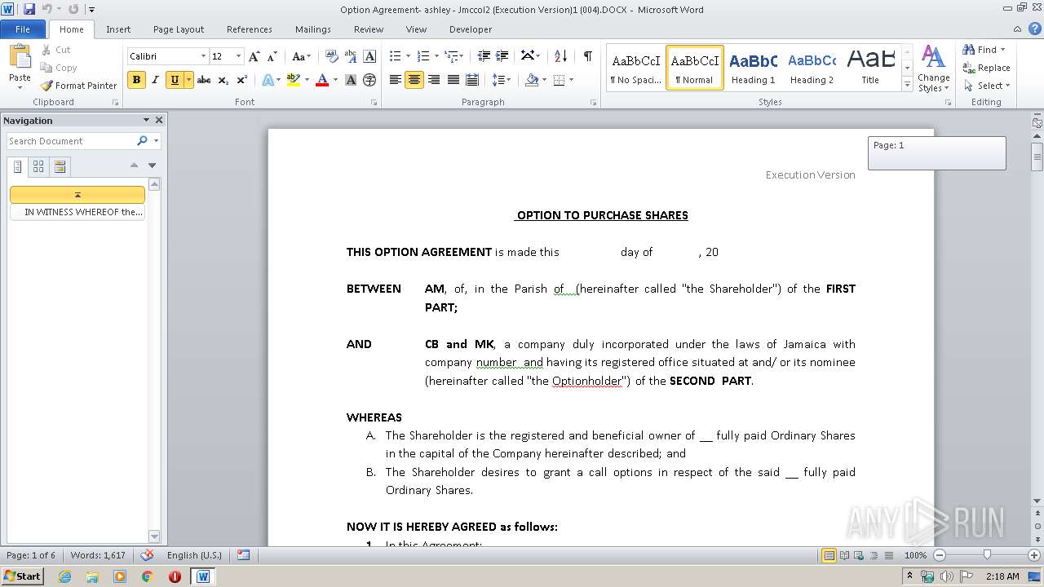Viewport: 1044px width, 587px height.
Task: Toggle Italic formatting
Action: (155, 80)
